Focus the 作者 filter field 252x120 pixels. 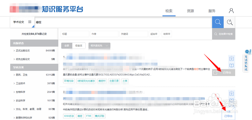[x=104, y=34]
